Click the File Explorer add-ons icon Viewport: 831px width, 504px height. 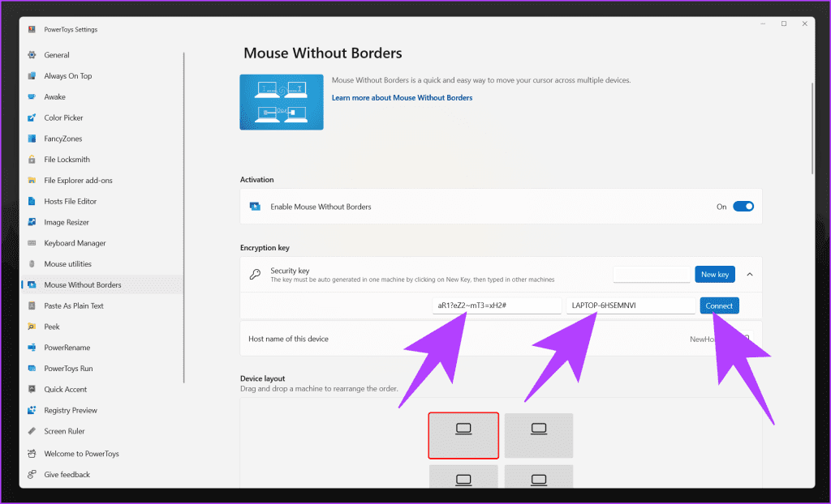pyautogui.click(x=32, y=181)
